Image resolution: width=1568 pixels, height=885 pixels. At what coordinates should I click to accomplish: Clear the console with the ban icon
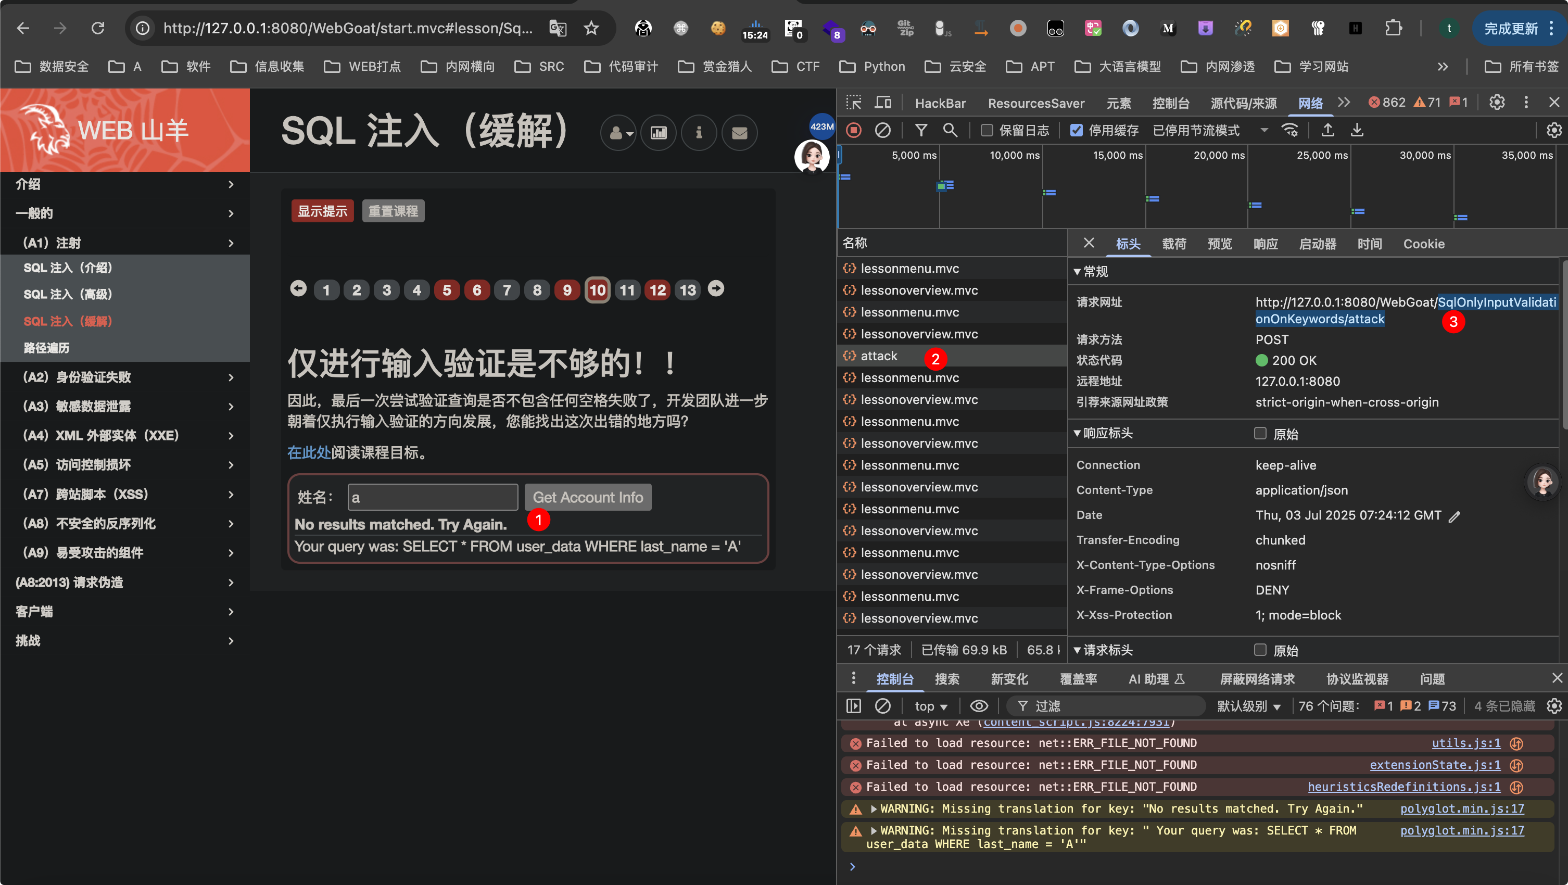point(882,706)
